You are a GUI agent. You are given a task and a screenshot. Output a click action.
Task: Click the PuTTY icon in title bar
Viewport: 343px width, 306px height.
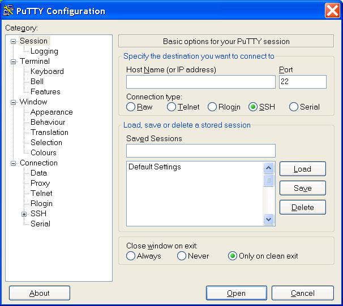click(x=8, y=11)
